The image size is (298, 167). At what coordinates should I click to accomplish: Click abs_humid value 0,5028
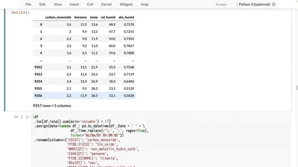129,96
